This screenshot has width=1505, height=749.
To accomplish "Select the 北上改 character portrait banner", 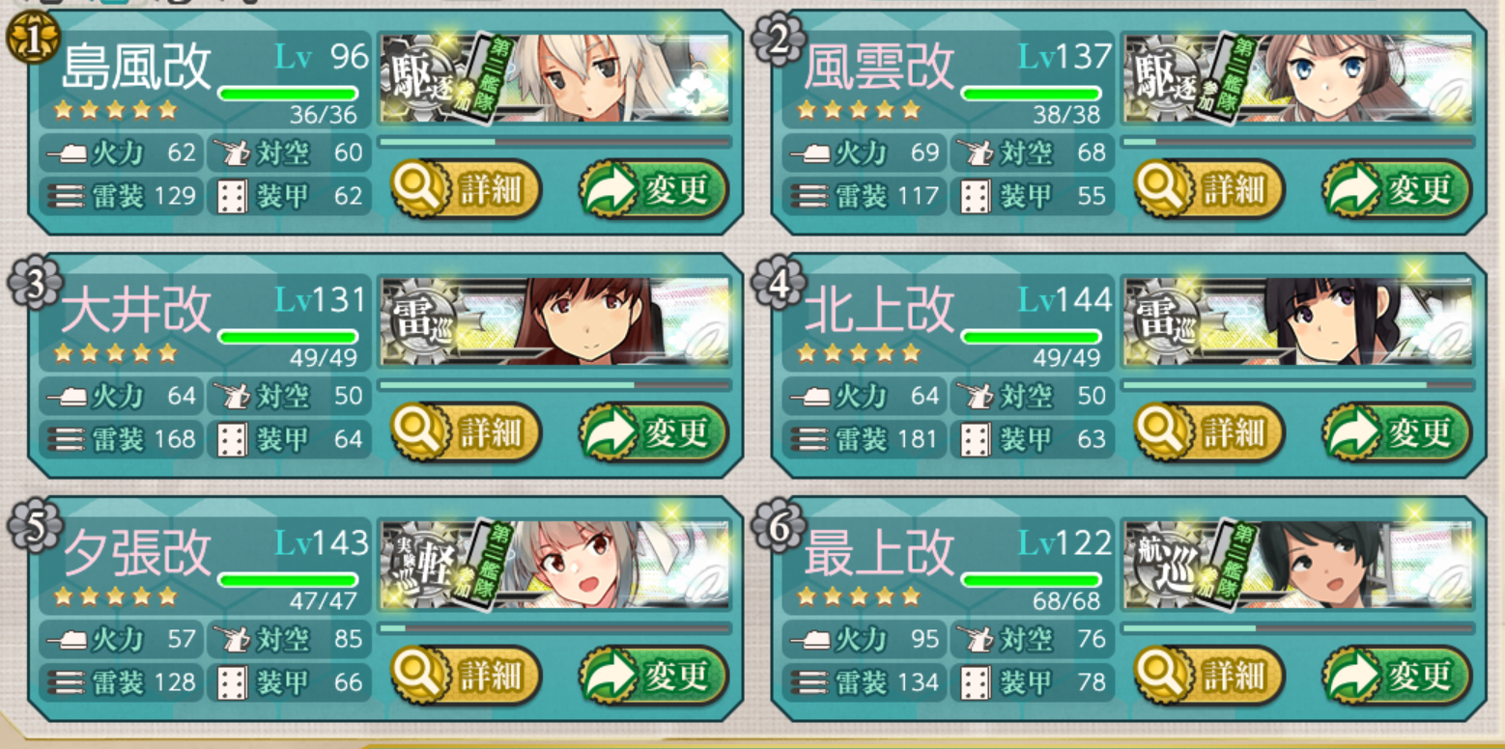I will 1298,322.
